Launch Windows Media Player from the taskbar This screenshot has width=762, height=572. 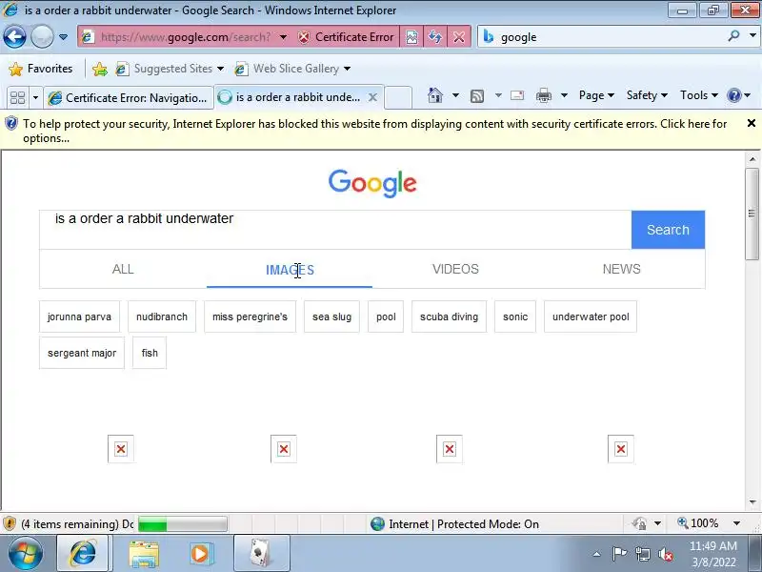(x=200, y=554)
